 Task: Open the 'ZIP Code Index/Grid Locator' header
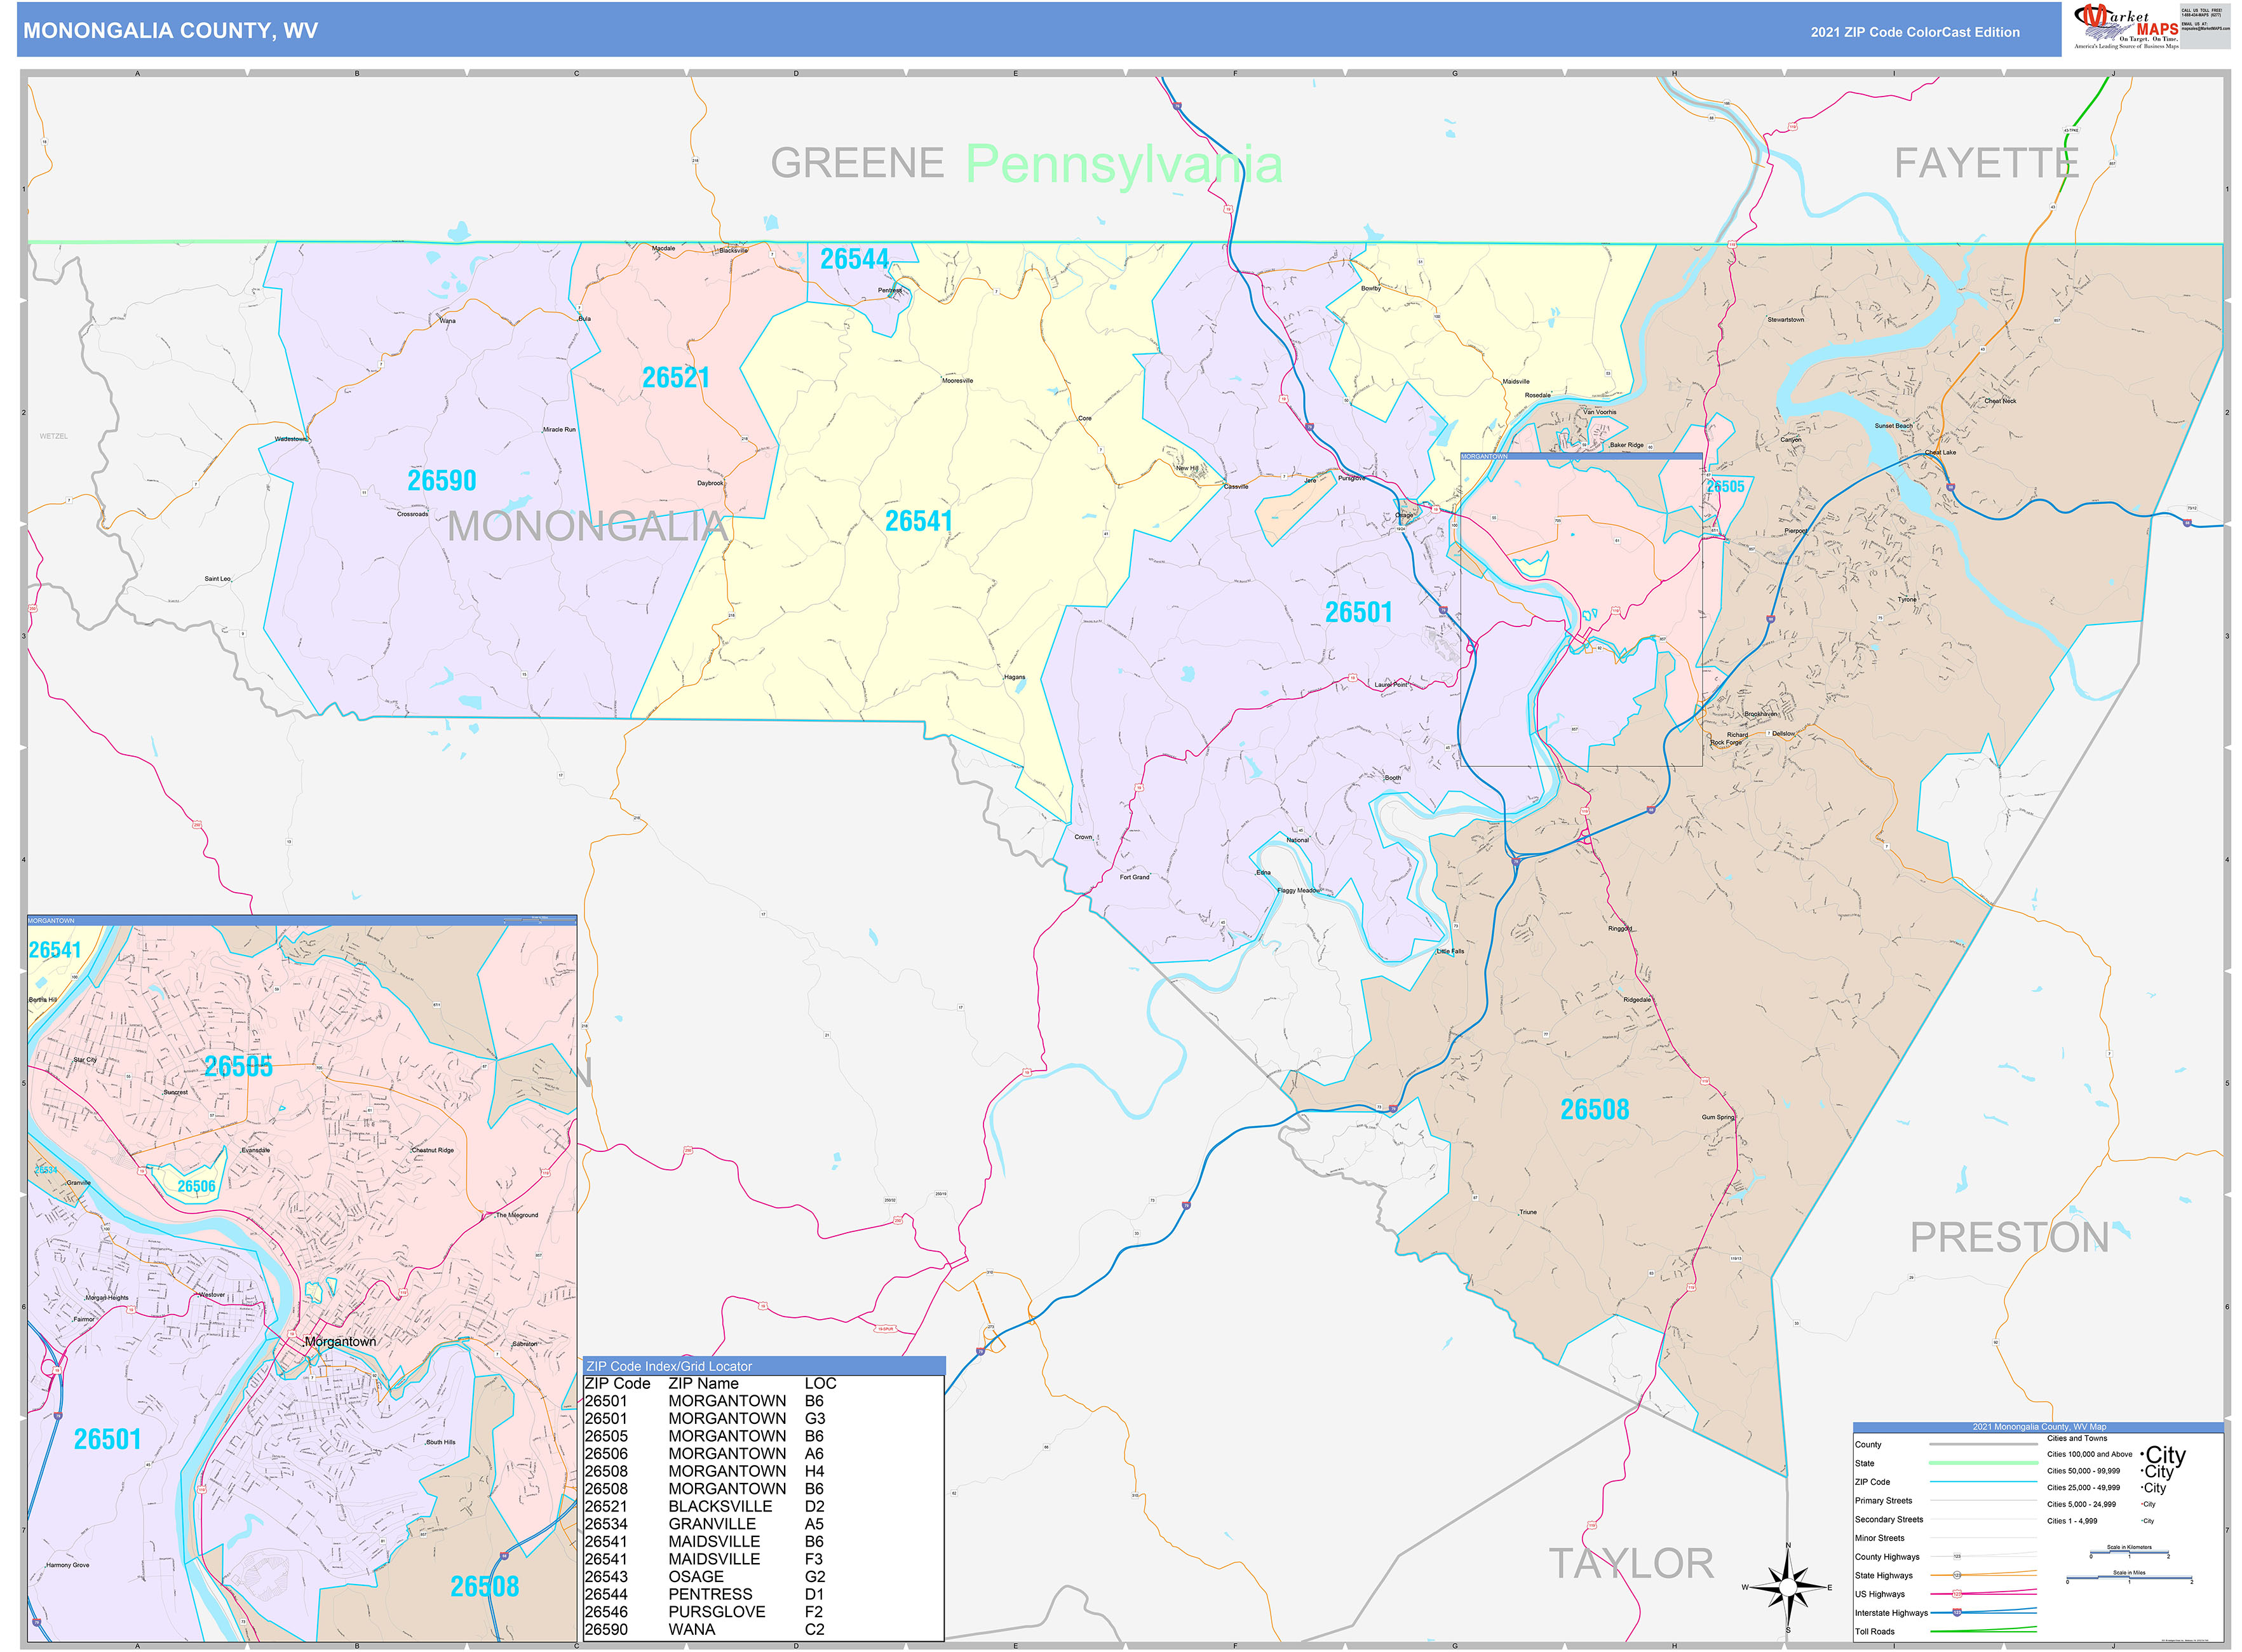pyautogui.click(x=763, y=1366)
